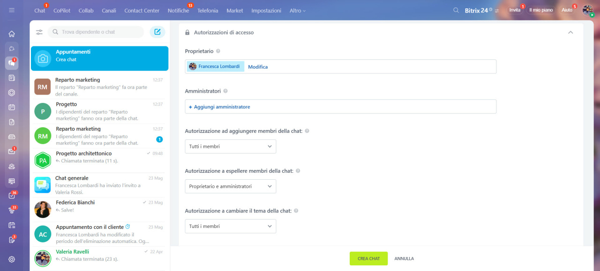Click the lock icon beside Autorizzazioni di accesso
600x271 pixels.
[x=187, y=33]
